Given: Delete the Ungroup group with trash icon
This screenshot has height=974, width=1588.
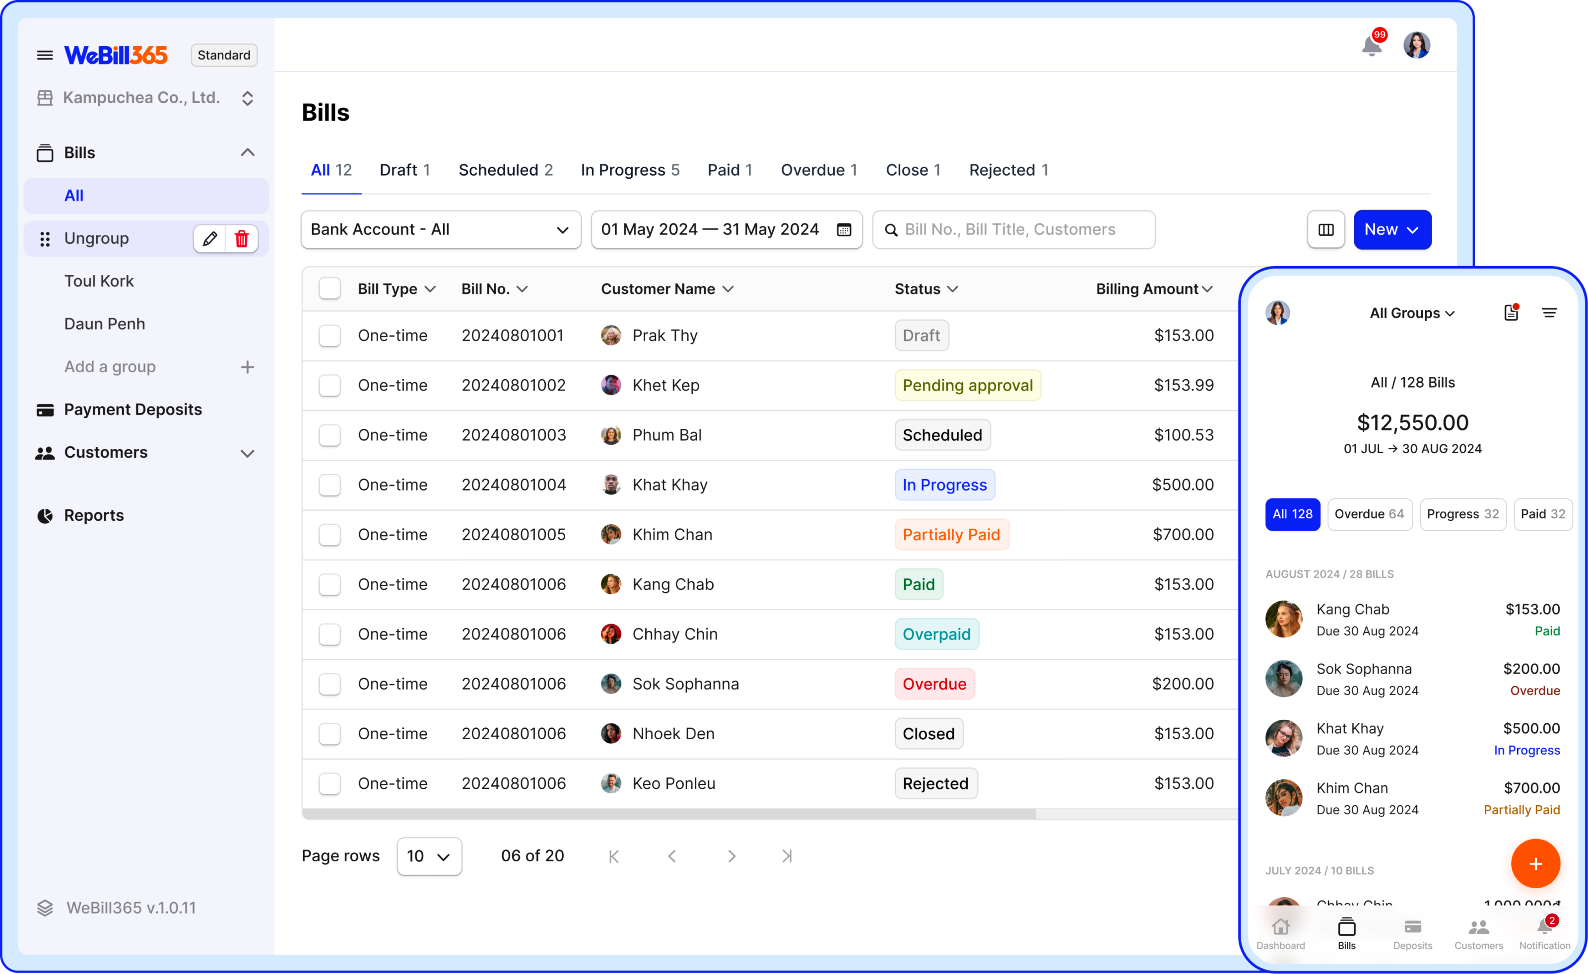Looking at the screenshot, I should coord(242,238).
